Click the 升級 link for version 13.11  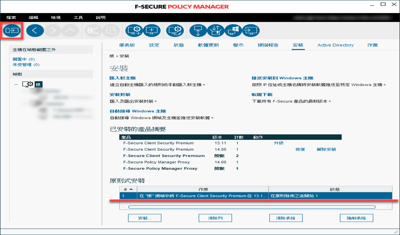(x=278, y=143)
